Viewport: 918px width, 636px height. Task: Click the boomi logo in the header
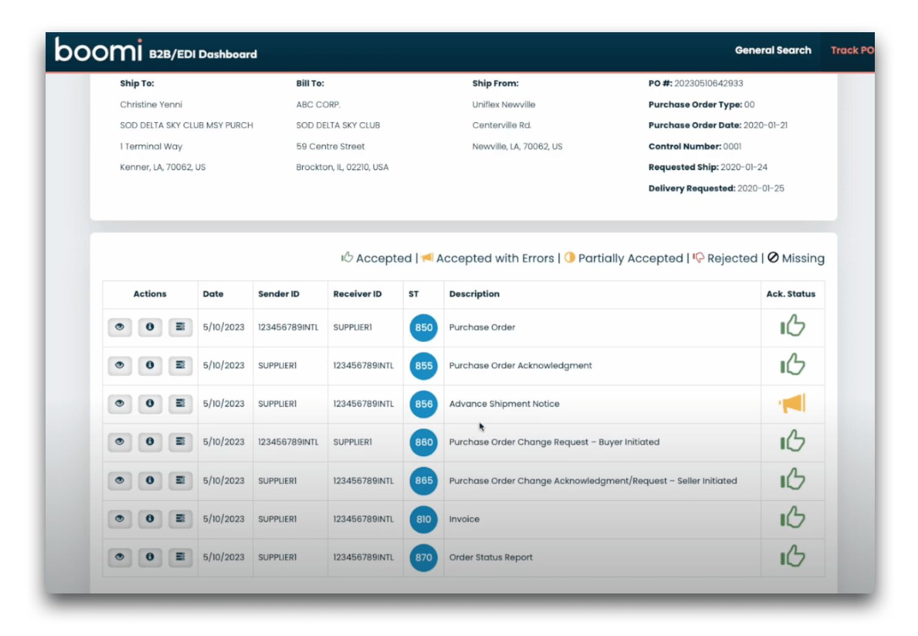click(98, 50)
